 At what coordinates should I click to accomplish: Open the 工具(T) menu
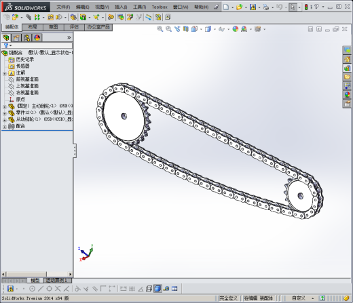139,7
